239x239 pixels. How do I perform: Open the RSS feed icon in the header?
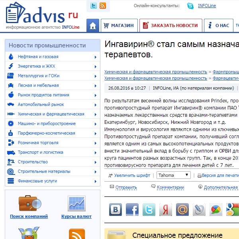click(x=103, y=6)
